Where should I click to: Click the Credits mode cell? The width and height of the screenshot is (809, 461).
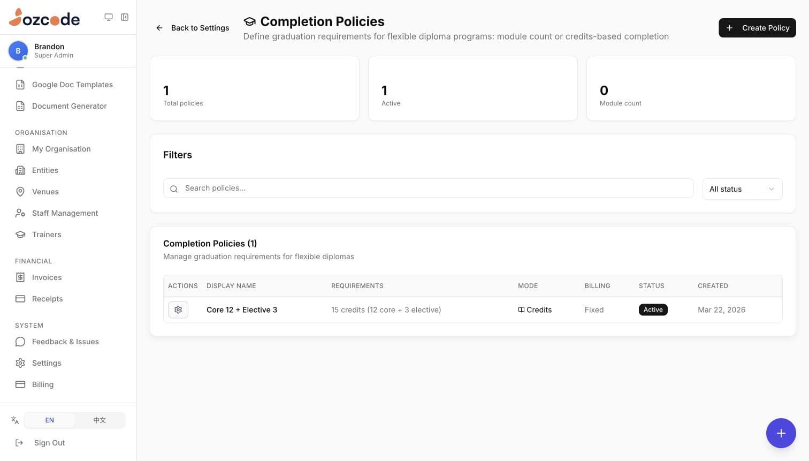[x=535, y=309]
